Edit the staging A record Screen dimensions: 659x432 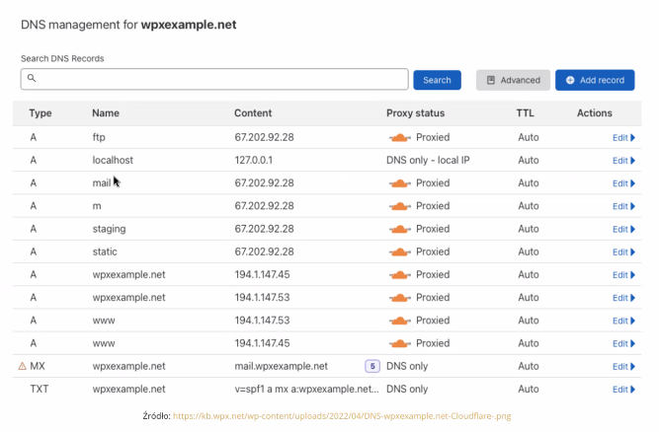click(x=623, y=229)
